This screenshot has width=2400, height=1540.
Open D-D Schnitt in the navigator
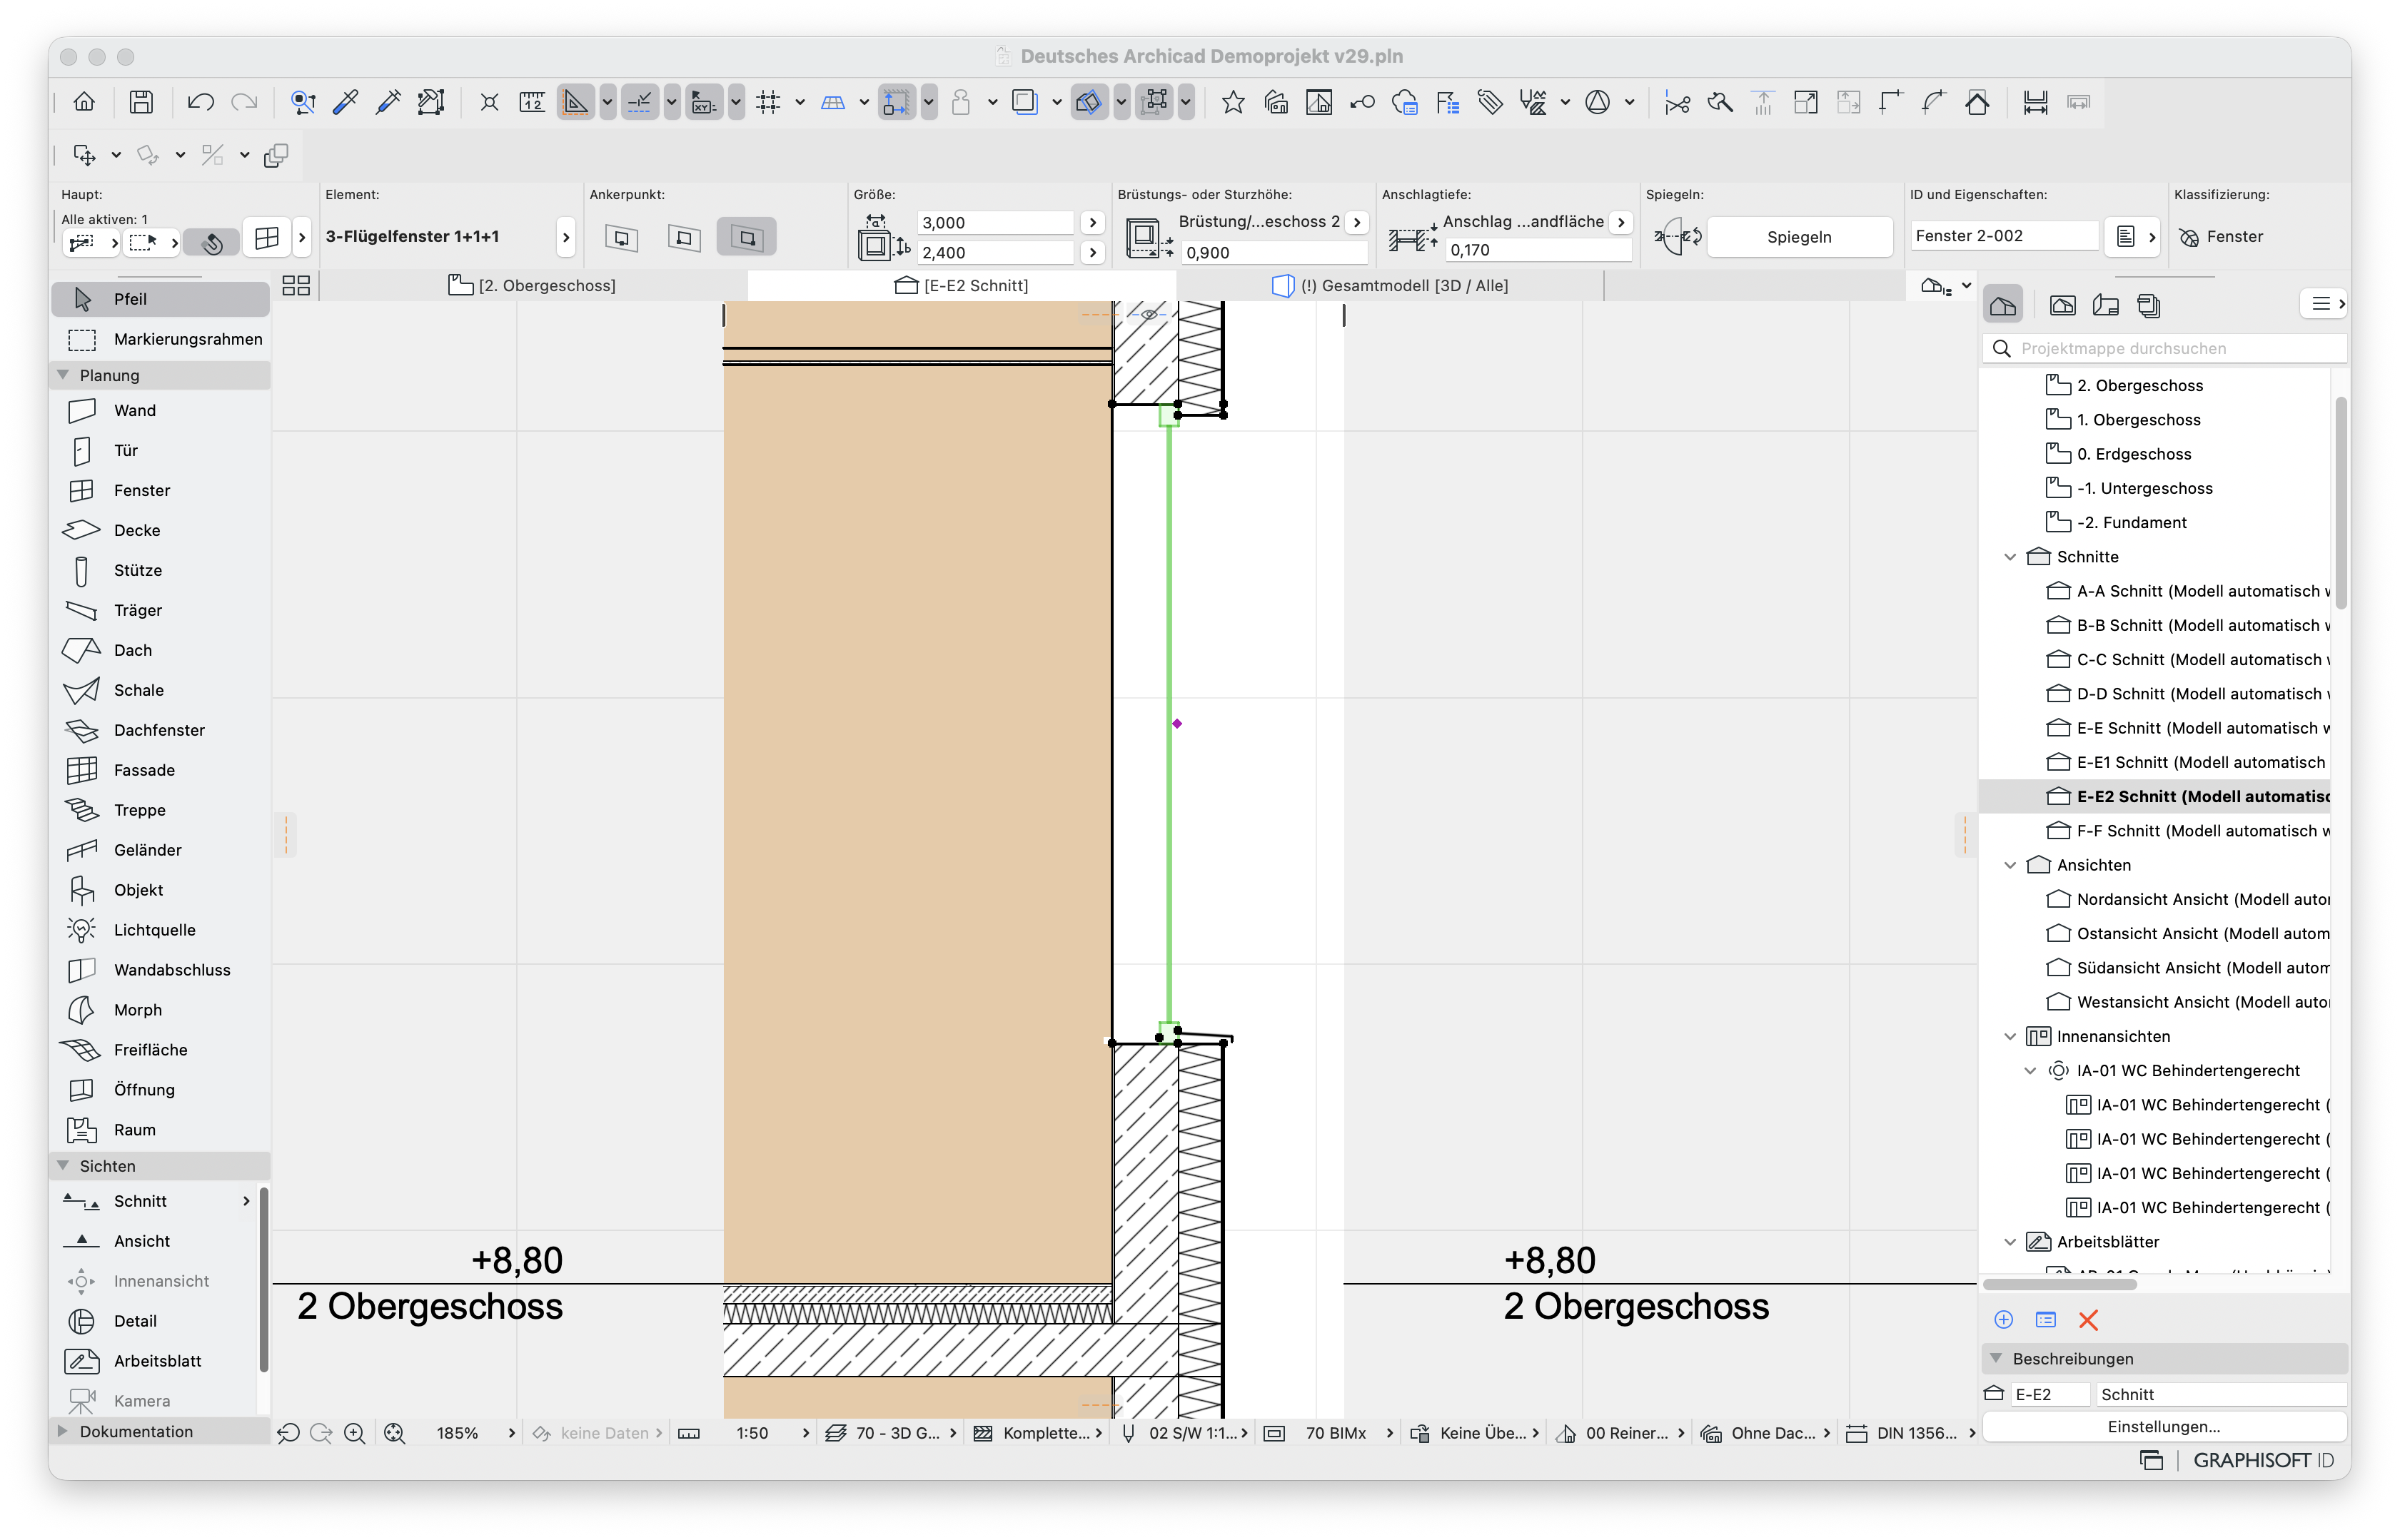coord(2189,694)
